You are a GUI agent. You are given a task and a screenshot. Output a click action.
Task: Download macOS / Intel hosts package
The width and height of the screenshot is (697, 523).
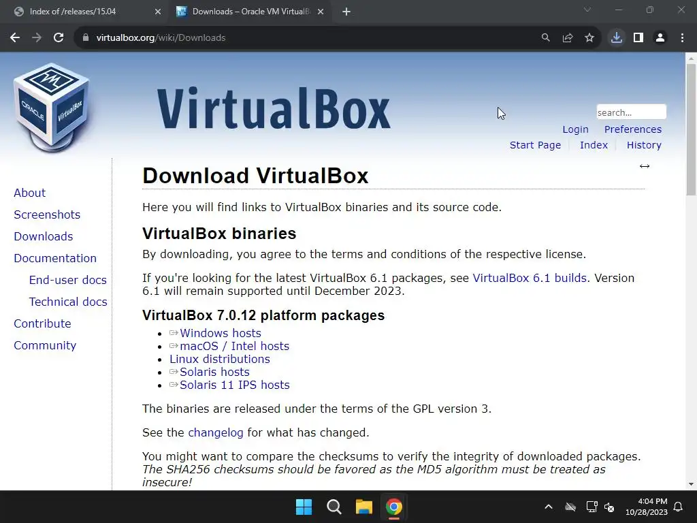[x=234, y=346]
